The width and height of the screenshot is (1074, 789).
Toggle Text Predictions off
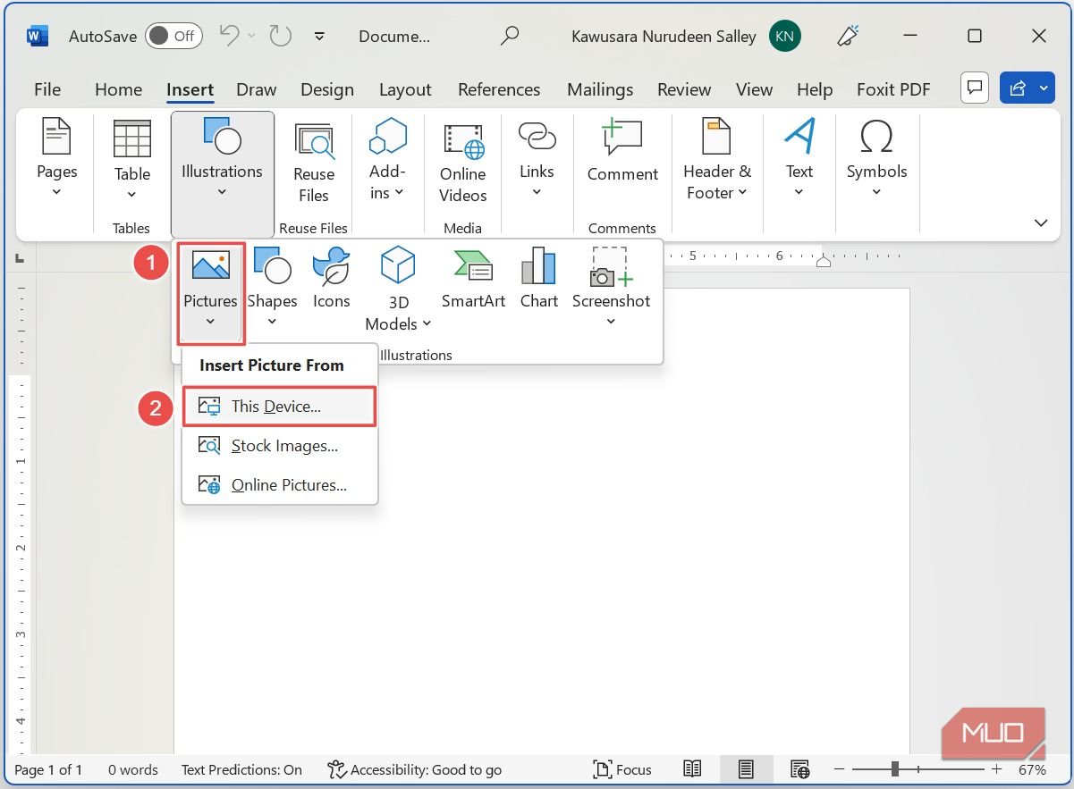[x=241, y=769]
